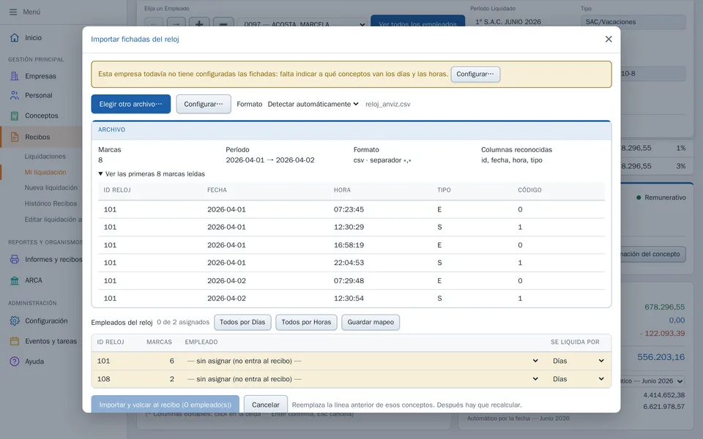Click the Cancelar button
703x439 pixels.
point(265,405)
